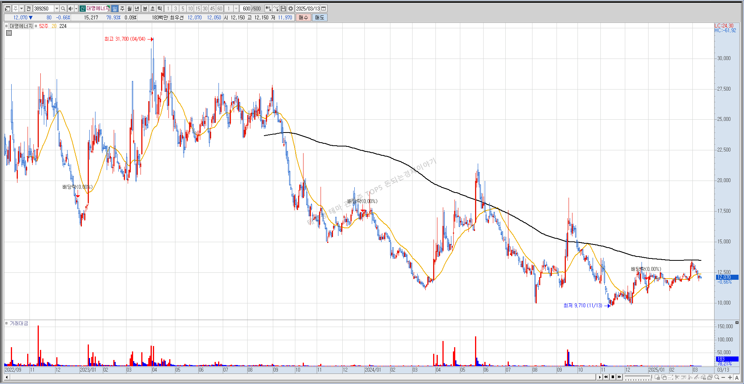Select the 10 interval preset
744x384 pixels.
[x=190, y=9]
